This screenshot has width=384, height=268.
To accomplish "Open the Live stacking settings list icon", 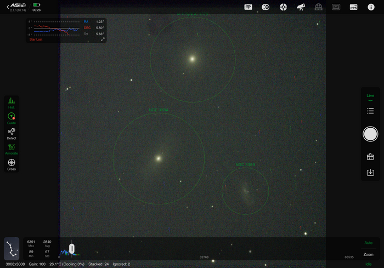I will (x=370, y=111).
